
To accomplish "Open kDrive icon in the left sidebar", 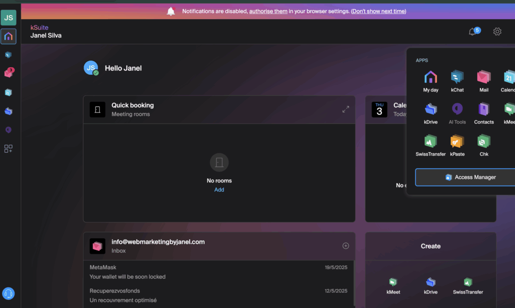I will [9, 111].
